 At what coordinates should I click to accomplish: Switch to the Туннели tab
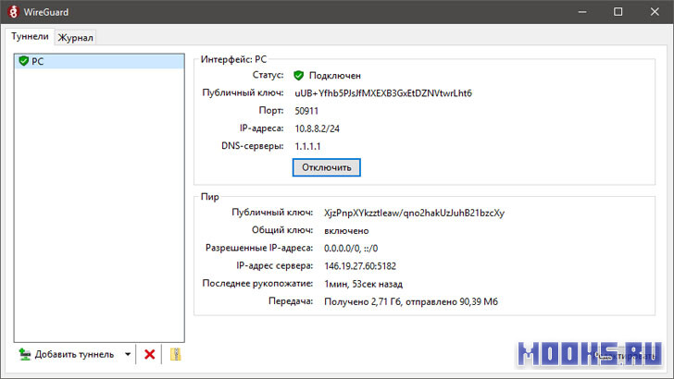pyautogui.click(x=30, y=36)
